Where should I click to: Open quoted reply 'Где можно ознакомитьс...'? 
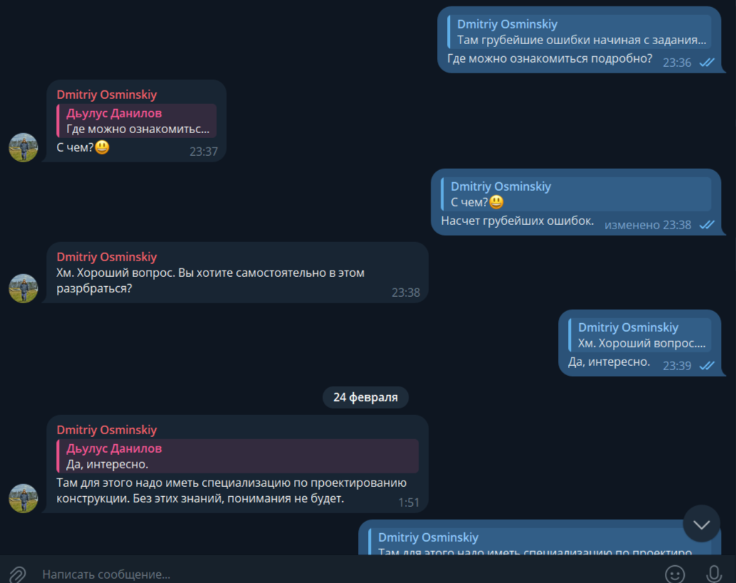[137, 121]
